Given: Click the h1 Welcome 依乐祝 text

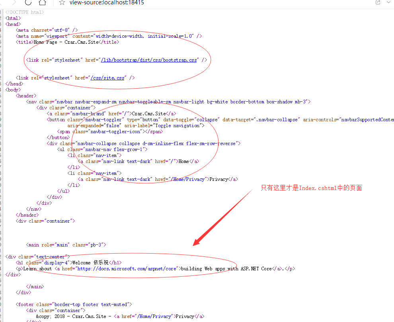Looking at the screenshot, I should [x=90, y=263].
